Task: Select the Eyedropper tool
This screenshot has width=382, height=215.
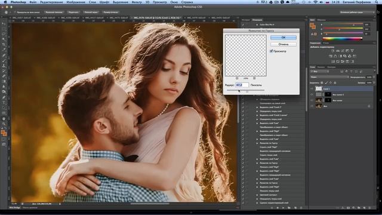Action: tap(4, 50)
